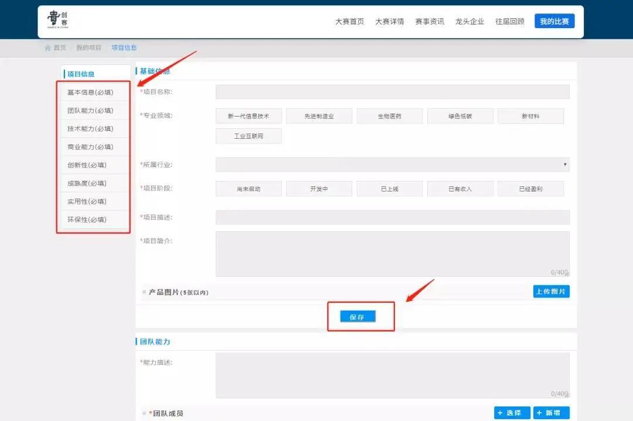Click 我的项目 breadcrumb link
Viewport: 633px width, 421px height.
(x=89, y=47)
